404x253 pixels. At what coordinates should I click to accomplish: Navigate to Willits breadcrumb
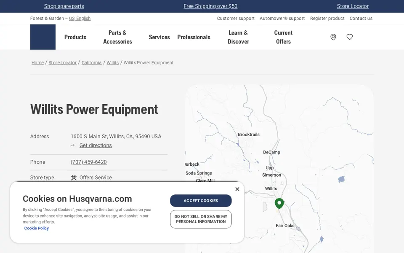tap(113, 62)
